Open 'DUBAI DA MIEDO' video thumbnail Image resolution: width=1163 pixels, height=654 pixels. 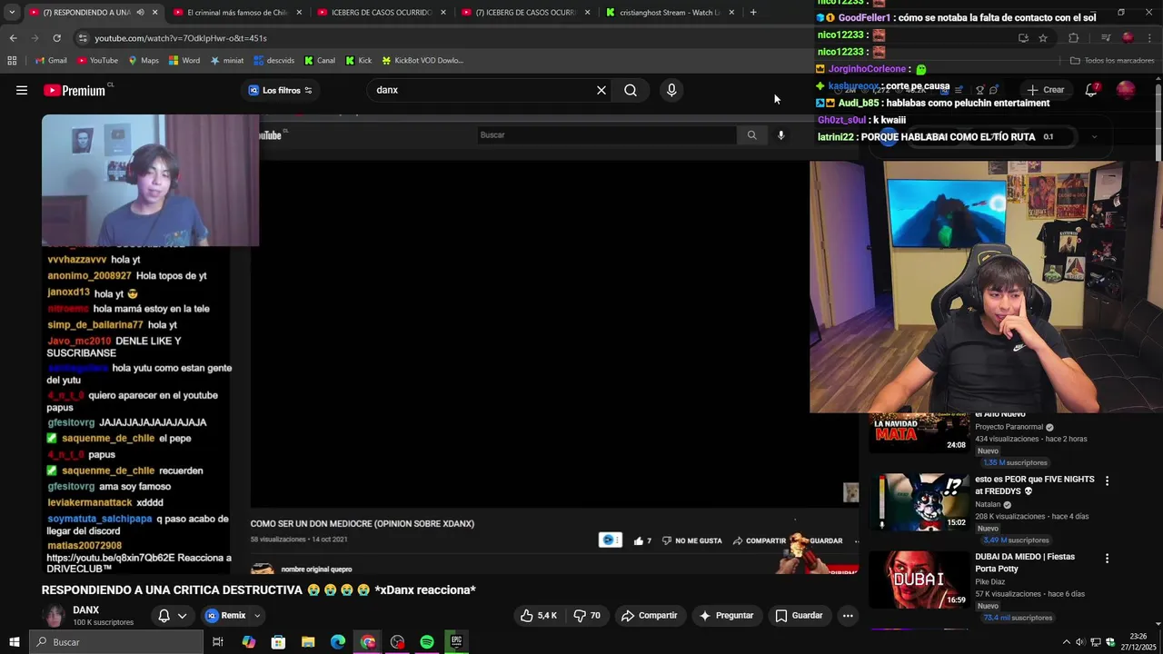918,580
